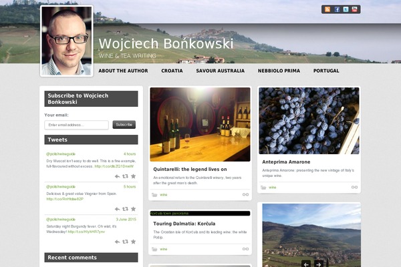Open the YouTube icon in header
Screen dimensions: 401x267
[354, 9]
